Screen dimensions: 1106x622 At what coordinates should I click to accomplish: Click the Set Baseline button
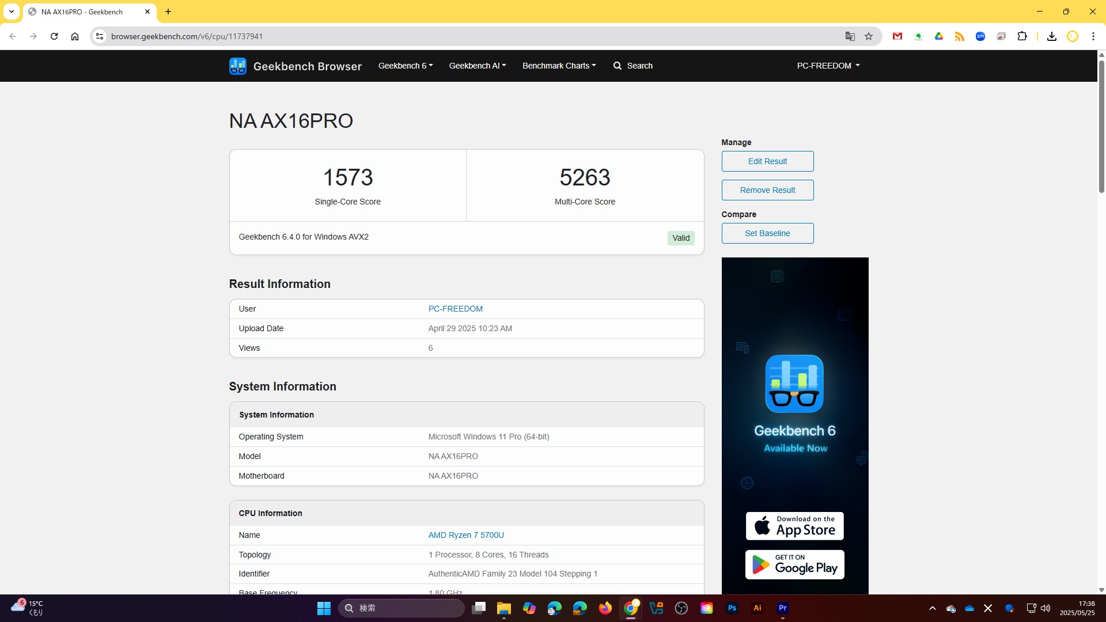(767, 233)
